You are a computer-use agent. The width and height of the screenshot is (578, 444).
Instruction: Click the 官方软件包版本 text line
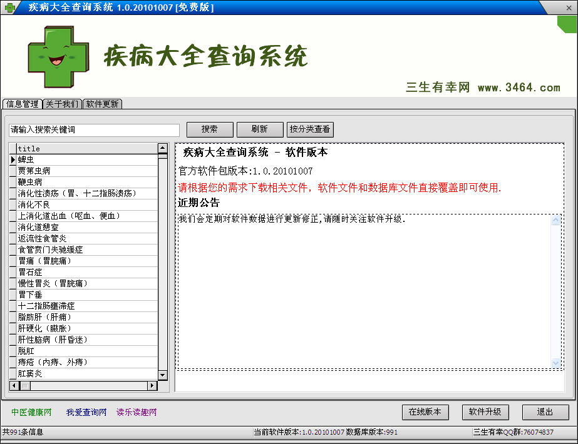pos(245,171)
